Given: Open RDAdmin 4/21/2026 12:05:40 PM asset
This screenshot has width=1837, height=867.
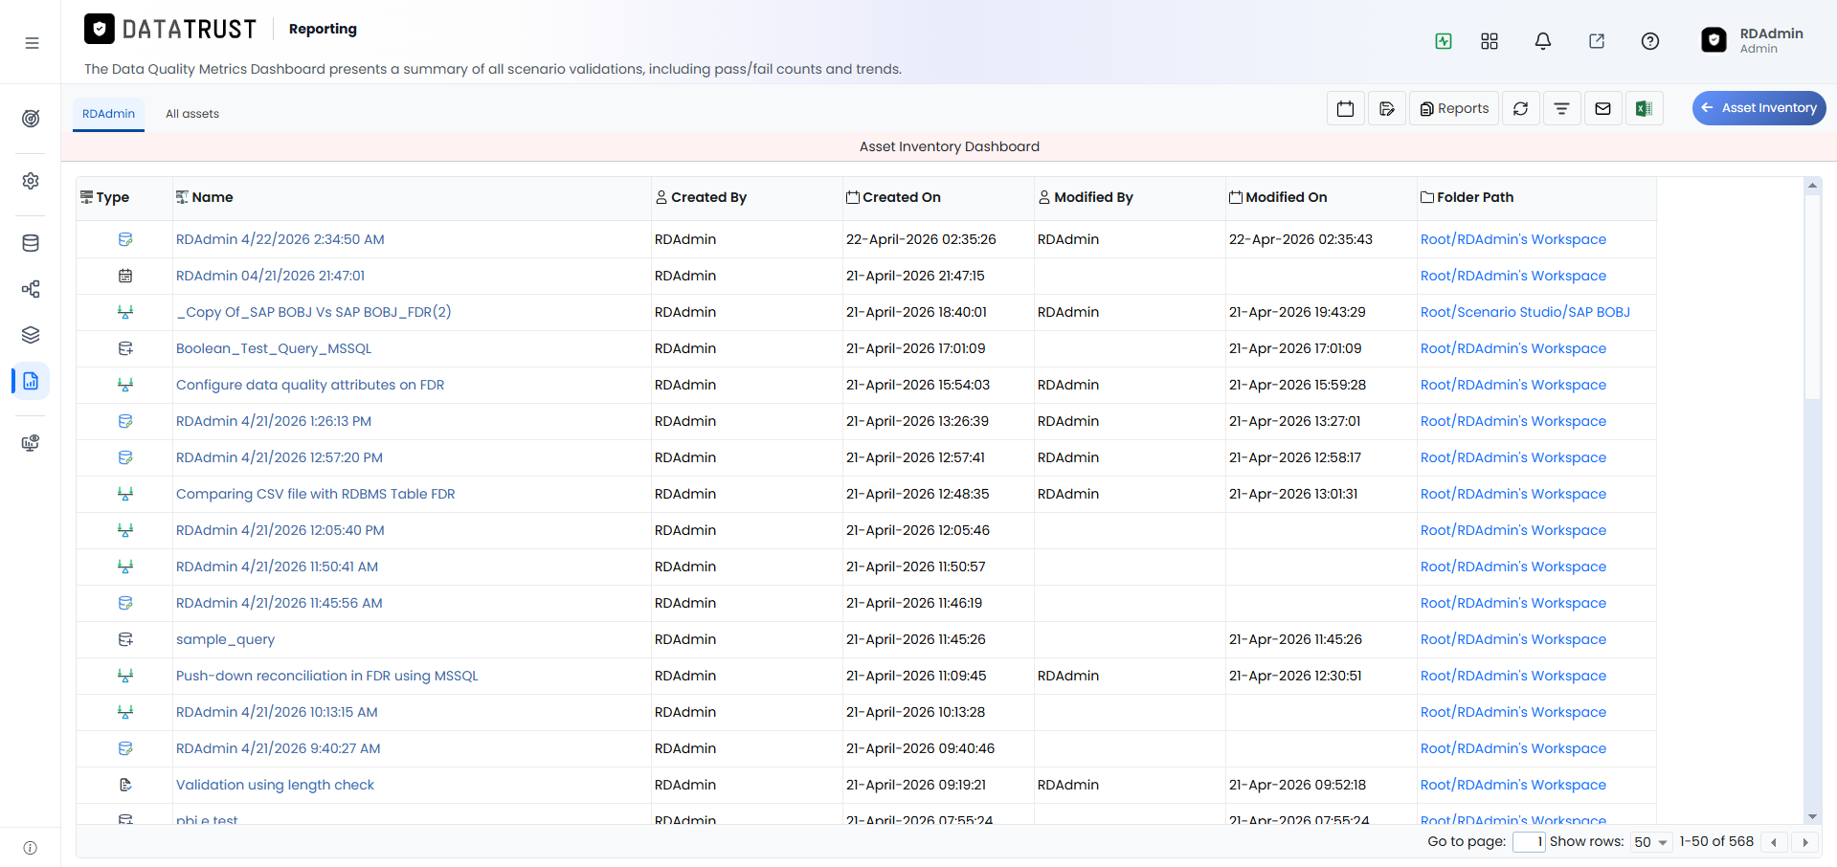Looking at the screenshot, I should click(280, 530).
